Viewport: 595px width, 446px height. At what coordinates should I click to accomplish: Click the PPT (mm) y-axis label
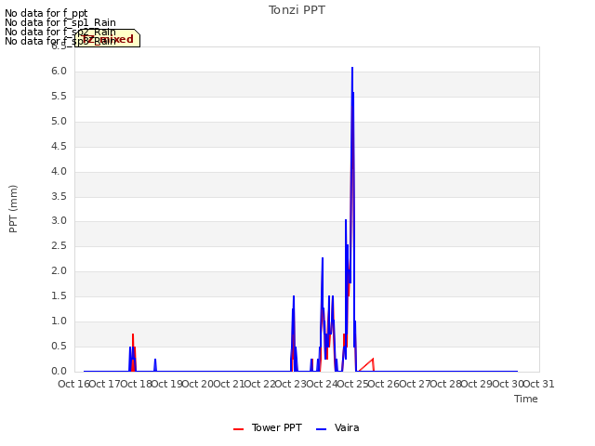coord(13,209)
